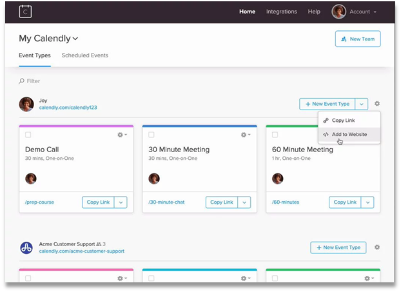The image size is (401, 292).
Task: Select the 60 Minute Meeting checkbox
Action: [x=275, y=135]
